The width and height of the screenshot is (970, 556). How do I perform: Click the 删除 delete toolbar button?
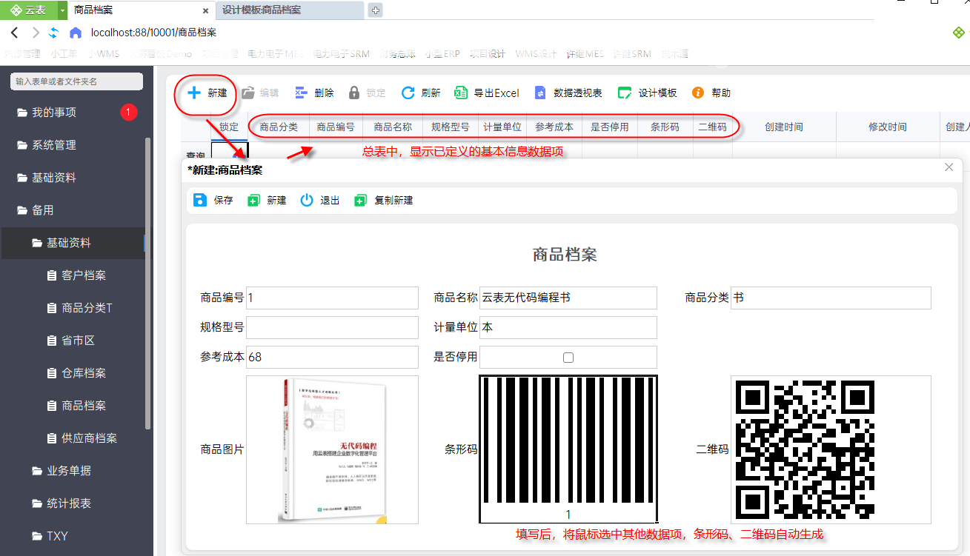tap(314, 93)
